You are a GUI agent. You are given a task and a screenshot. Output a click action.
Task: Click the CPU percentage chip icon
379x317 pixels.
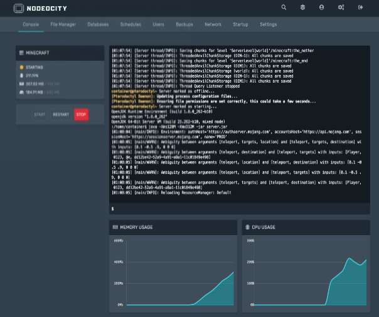[21, 76]
